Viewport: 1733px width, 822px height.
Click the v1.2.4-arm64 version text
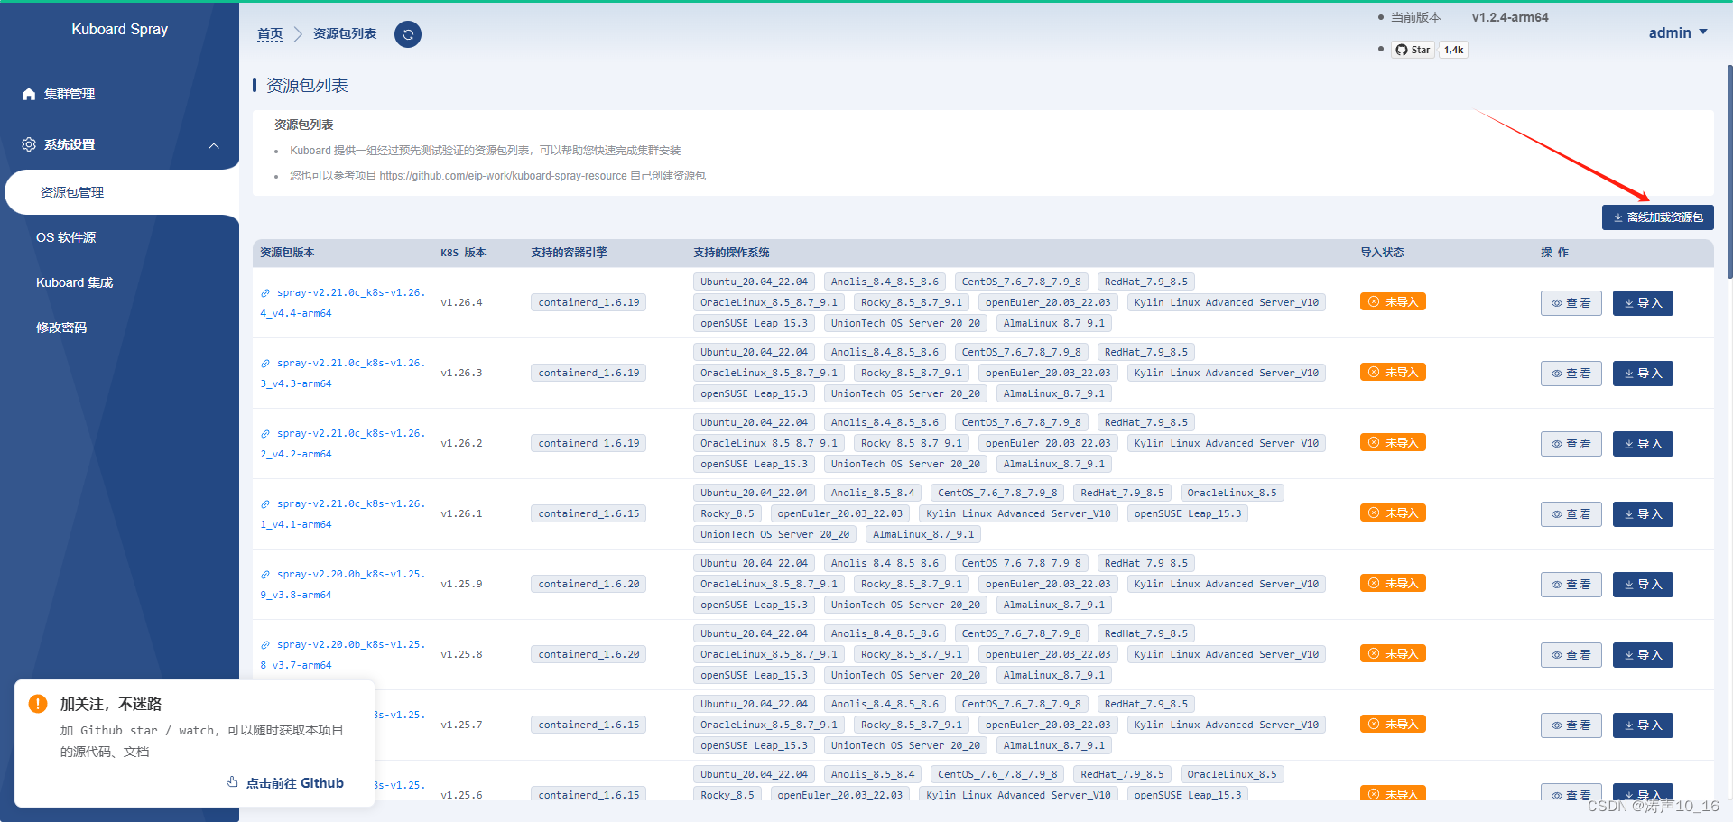click(x=1510, y=17)
